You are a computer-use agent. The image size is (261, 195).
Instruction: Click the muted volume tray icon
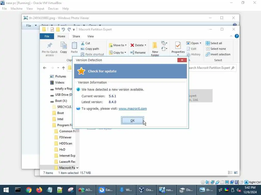[238, 190]
